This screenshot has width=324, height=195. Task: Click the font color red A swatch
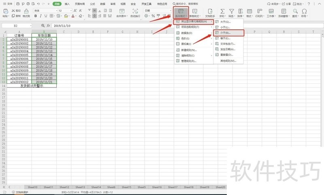click(x=73, y=16)
